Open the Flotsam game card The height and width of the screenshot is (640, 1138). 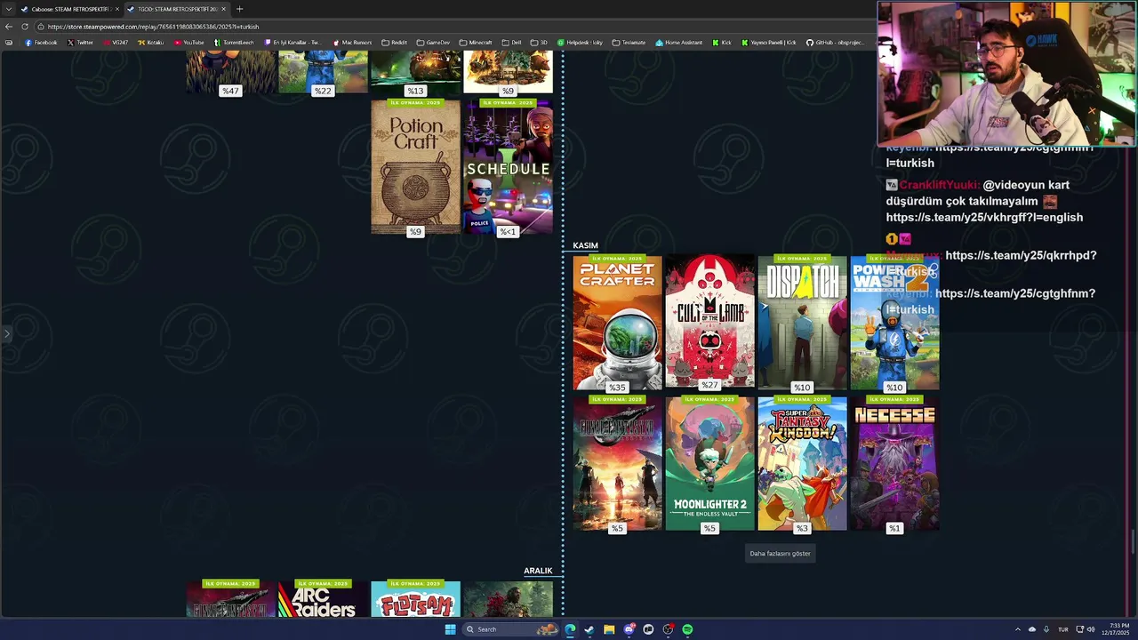[415, 598]
